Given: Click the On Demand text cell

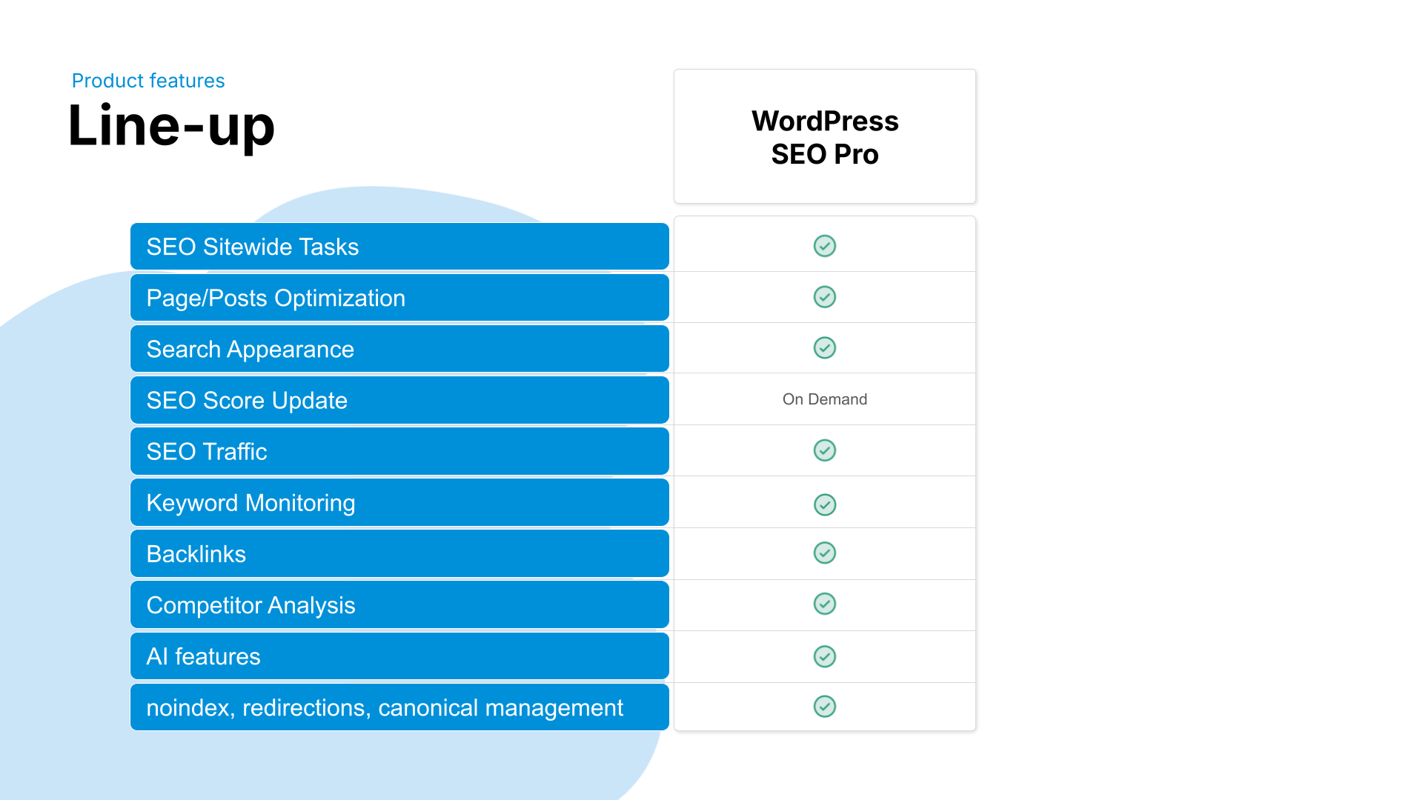Looking at the screenshot, I should click(x=824, y=399).
